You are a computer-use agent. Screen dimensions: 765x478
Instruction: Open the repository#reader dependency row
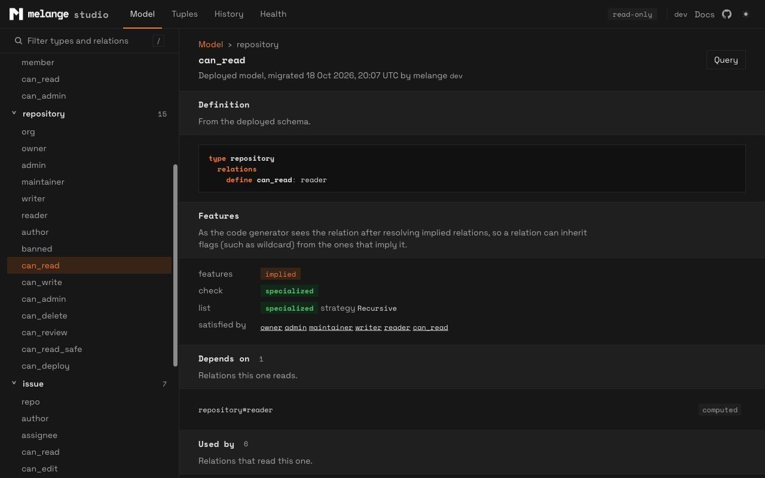(472, 410)
